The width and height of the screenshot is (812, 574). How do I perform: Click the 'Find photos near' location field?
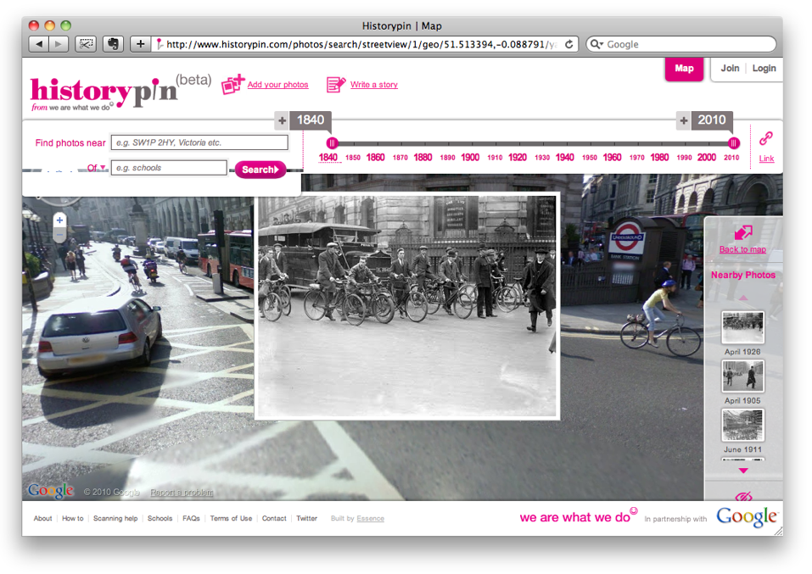[x=199, y=142]
